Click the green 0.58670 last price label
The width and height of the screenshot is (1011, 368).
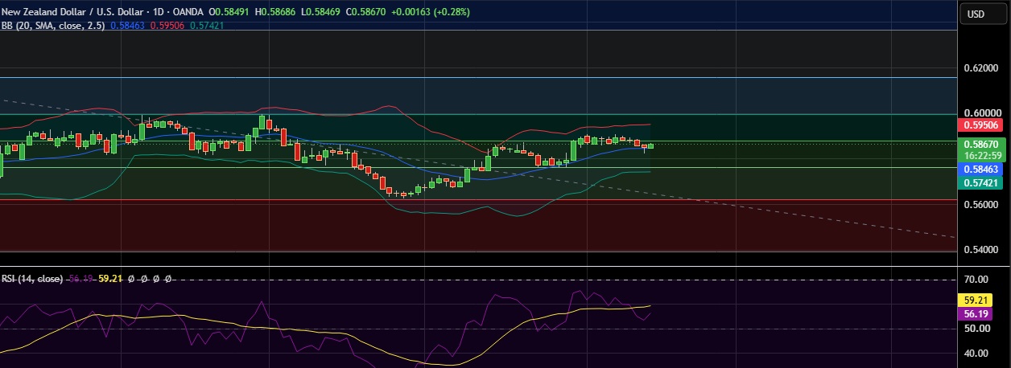(981, 145)
